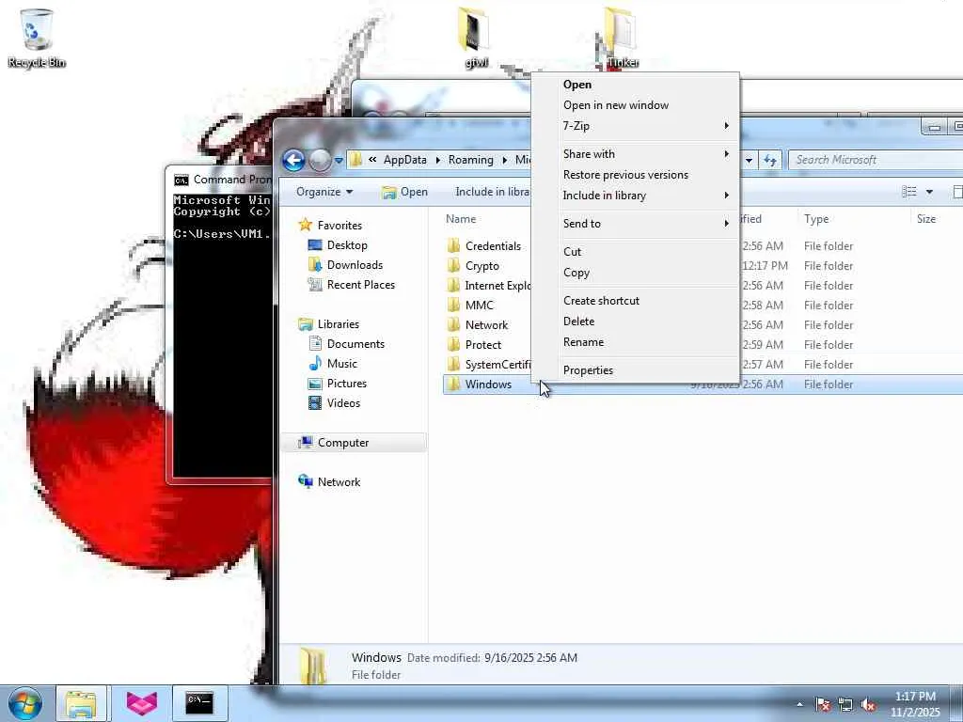Select the Credentials folder
This screenshot has height=722, width=963.
pos(485,246)
